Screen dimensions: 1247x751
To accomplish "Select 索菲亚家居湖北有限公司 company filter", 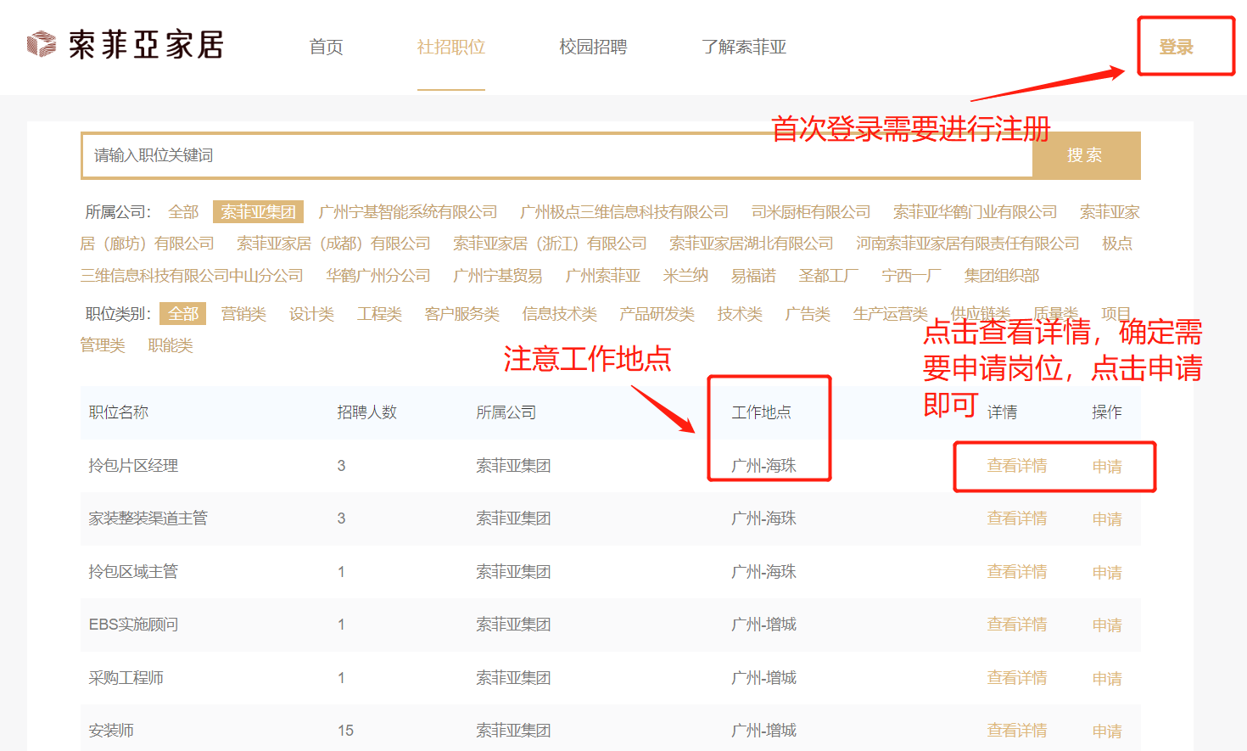I will point(751,244).
